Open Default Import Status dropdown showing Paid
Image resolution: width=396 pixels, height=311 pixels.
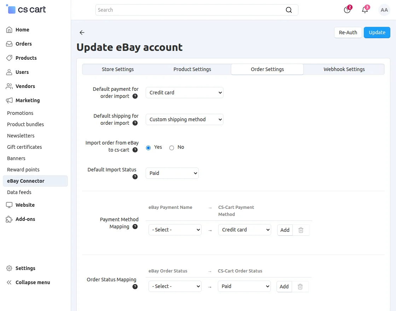pyautogui.click(x=172, y=173)
